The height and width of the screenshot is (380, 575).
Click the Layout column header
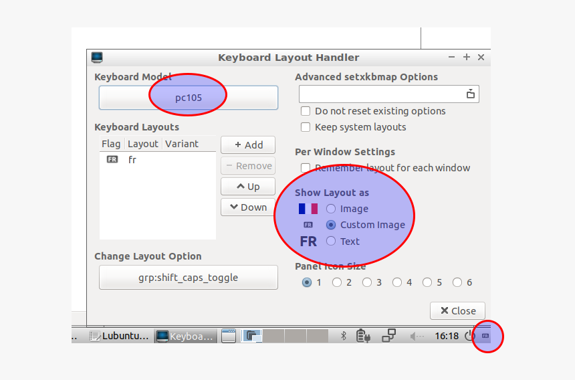tap(143, 144)
